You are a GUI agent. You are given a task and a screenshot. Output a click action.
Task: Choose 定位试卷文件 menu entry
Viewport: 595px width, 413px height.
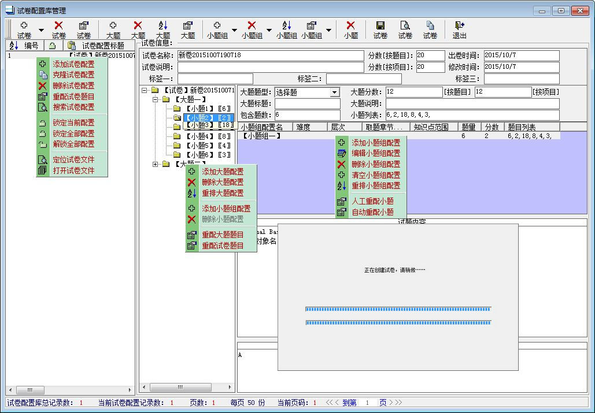(73, 159)
